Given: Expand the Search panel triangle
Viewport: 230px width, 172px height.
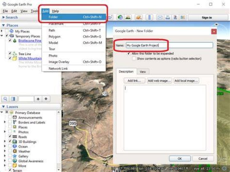Looking at the screenshot, I should pyautogui.click(x=4, y=17).
